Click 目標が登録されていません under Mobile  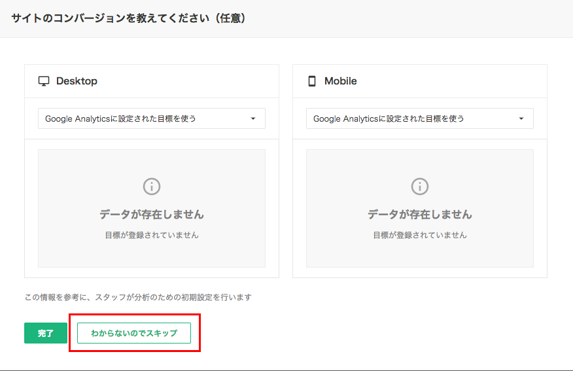click(x=420, y=235)
